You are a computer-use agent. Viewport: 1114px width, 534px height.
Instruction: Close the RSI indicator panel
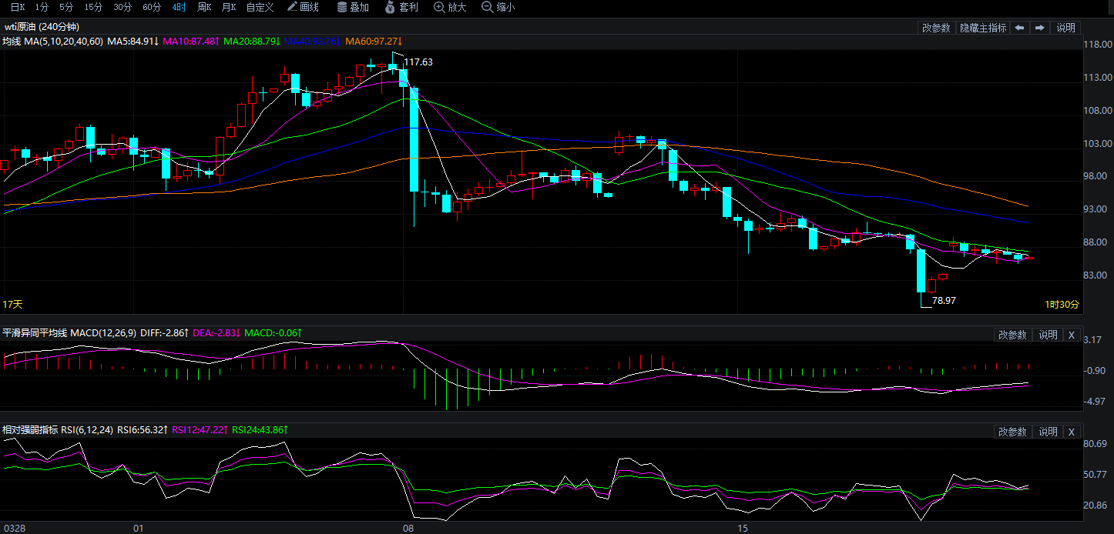(1071, 432)
